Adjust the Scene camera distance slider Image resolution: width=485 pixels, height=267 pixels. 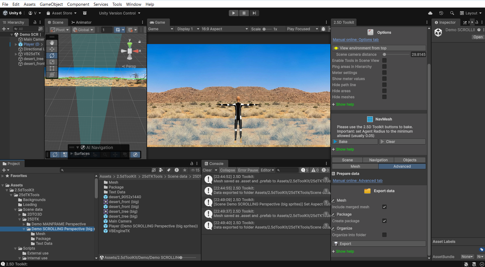[x=384, y=54]
